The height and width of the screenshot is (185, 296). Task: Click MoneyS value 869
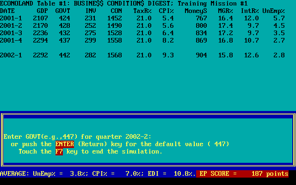[202, 40]
